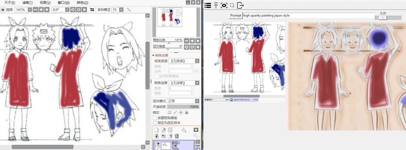Flip canvas horizontally with swap arrows icon
Viewport: 406px width, 150px height.
[92, 10]
